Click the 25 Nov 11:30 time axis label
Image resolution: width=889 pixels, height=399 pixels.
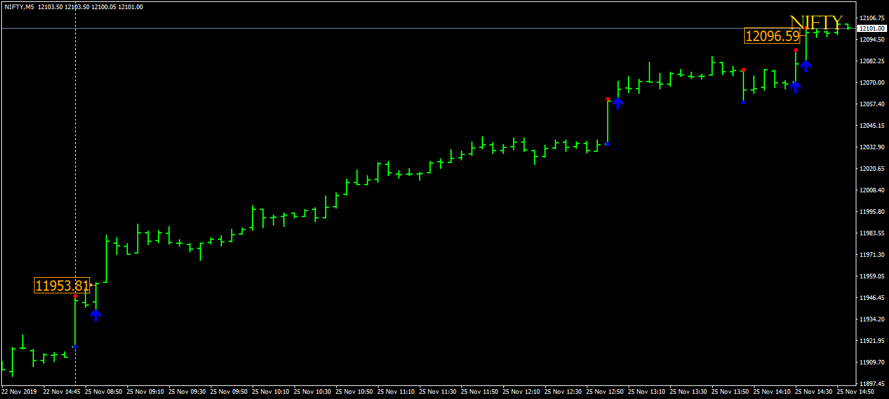[x=438, y=392]
